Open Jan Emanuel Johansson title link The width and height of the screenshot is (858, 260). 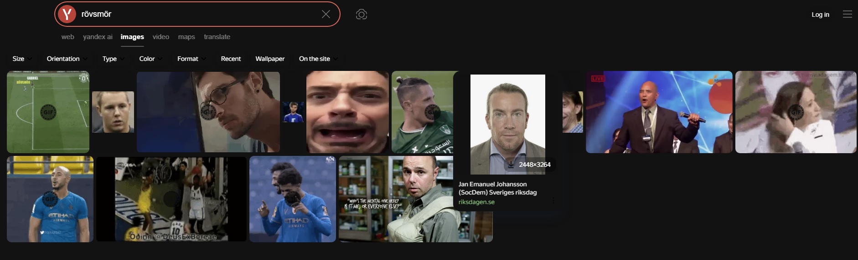tap(497, 188)
